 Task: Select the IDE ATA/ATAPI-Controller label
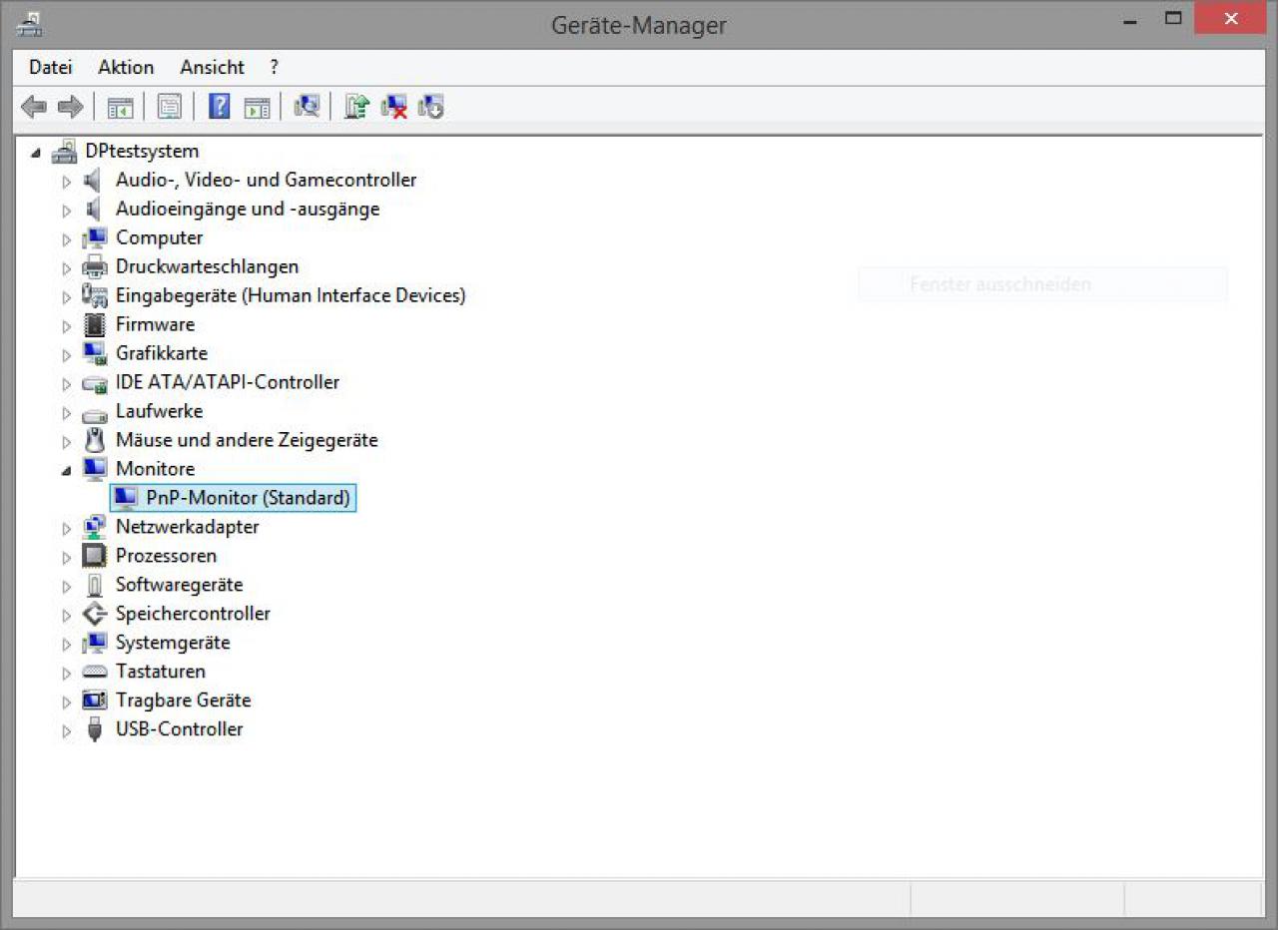tap(228, 382)
